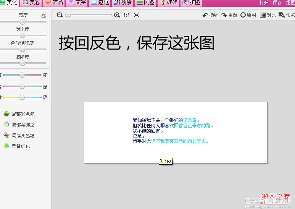Open the 边框 tab
The height and width of the screenshot is (209, 295).
[x=100, y=3]
